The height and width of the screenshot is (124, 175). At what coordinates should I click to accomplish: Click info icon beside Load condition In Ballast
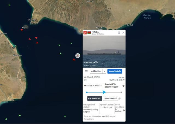point(124,110)
